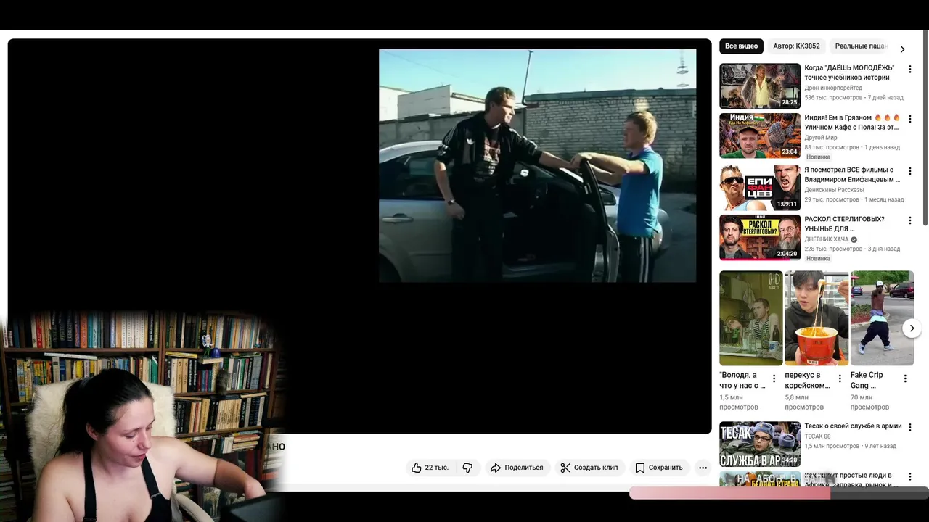Open options for РАСКОЛ СТЕРЛИГОВЫХ video

pyautogui.click(x=910, y=220)
